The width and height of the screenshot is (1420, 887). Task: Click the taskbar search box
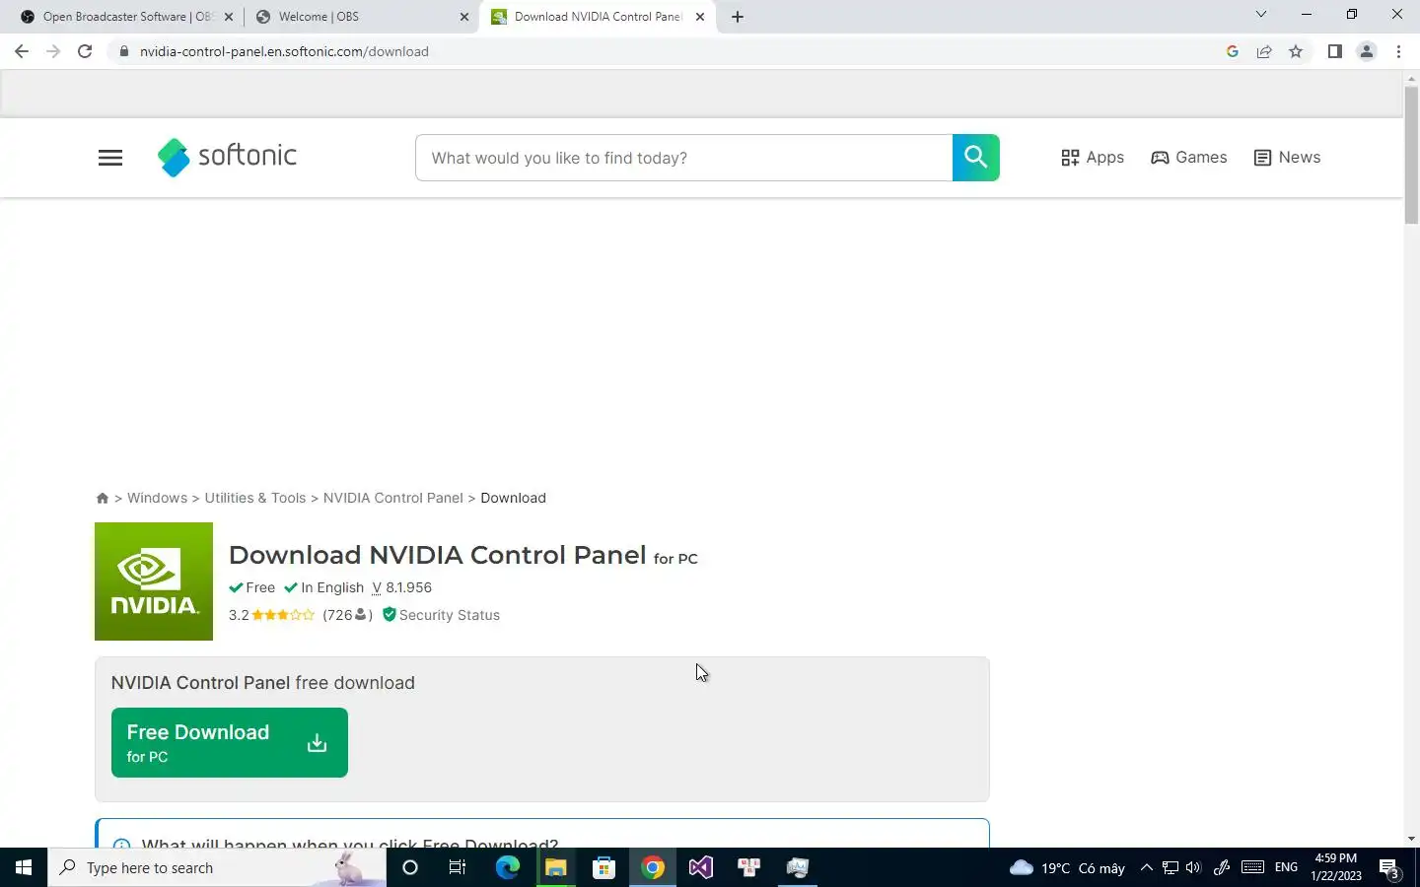point(217,867)
